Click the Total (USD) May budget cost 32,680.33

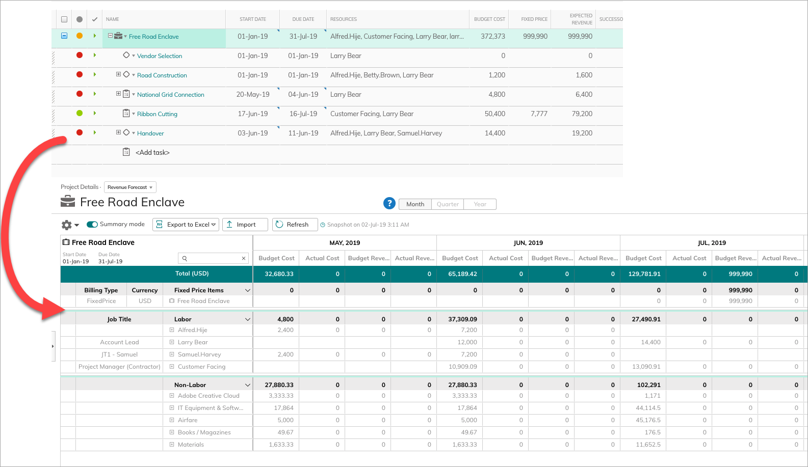point(279,274)
